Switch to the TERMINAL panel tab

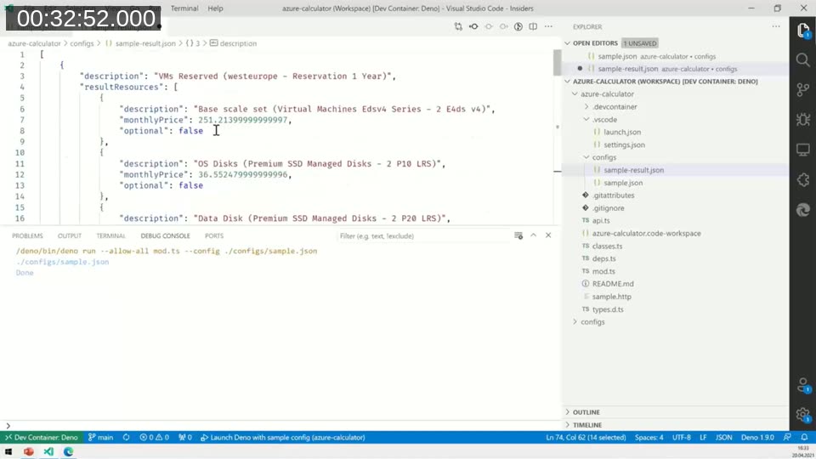(110, 235)
